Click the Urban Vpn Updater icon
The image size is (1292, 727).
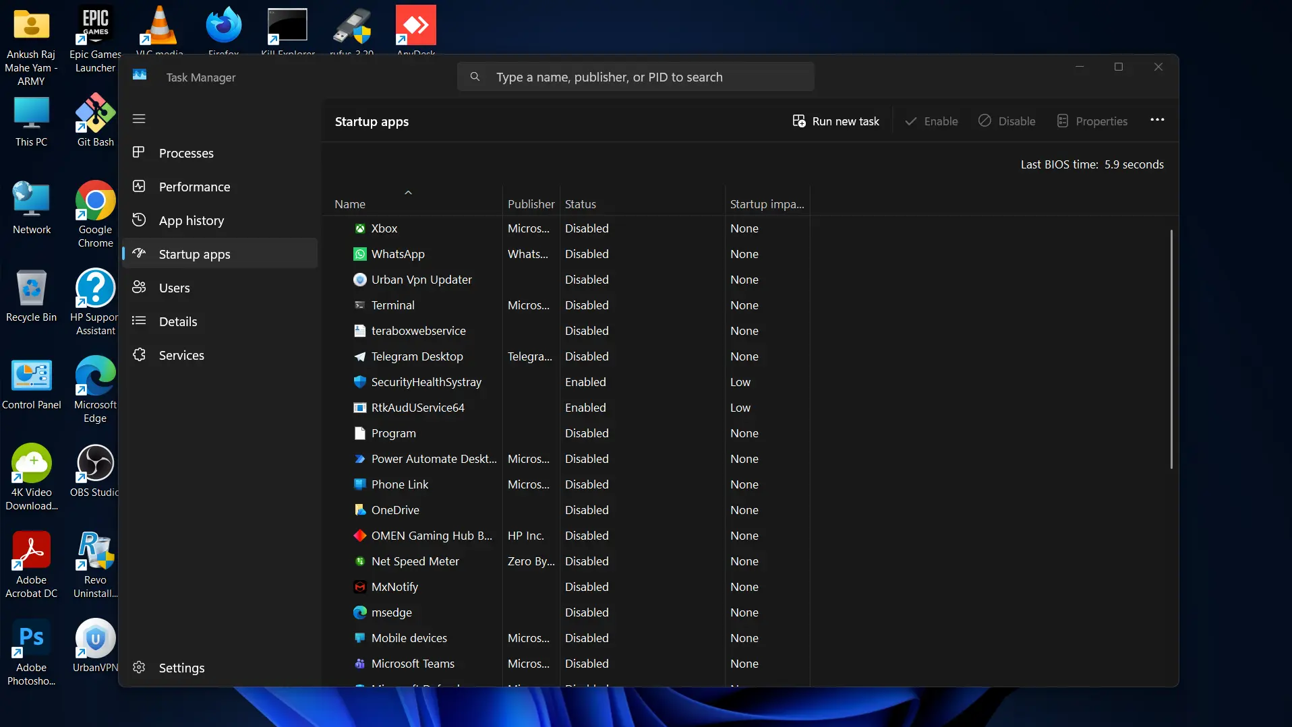pos(360,280)
